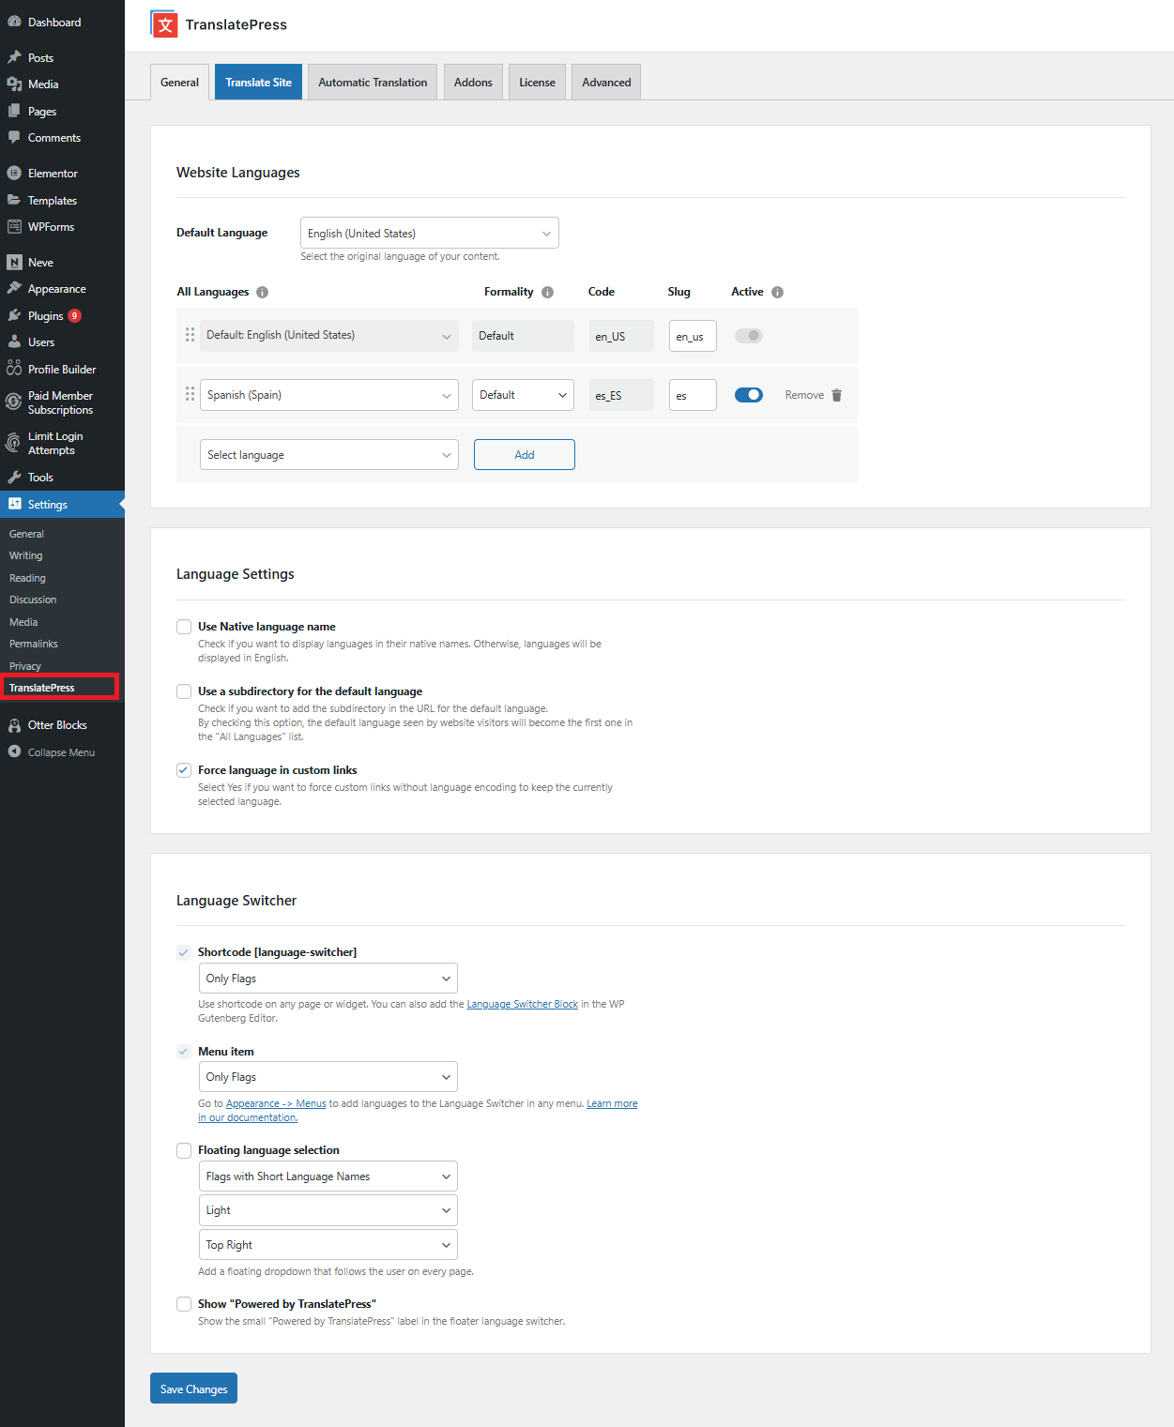Click info icon beside Formality
This screenshot has width=1174, height=1427.
(547, 292)
